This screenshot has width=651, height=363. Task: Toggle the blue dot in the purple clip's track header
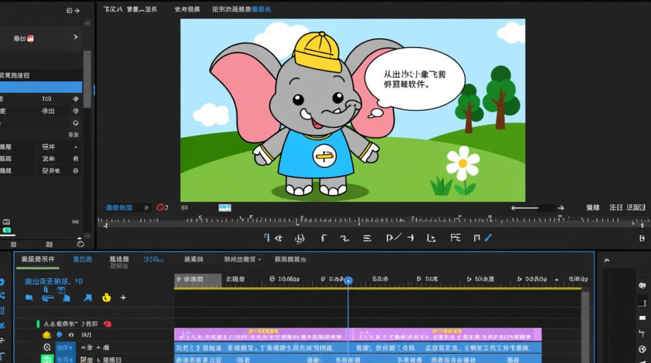tap(60, 334)
